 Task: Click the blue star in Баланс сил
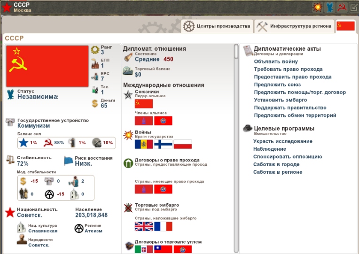click(23, 143)
